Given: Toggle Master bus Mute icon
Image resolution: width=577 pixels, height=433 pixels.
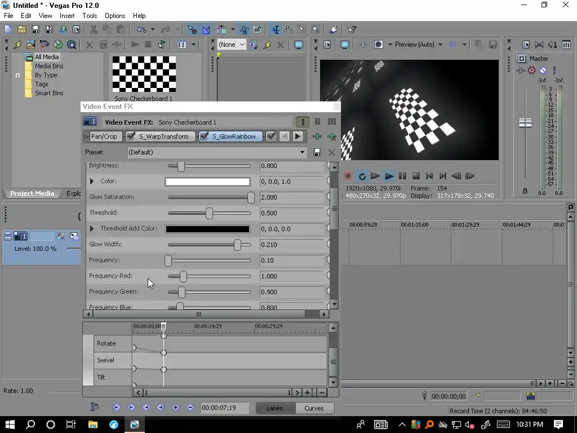Looking at the screenshot, I should (543, 70).
